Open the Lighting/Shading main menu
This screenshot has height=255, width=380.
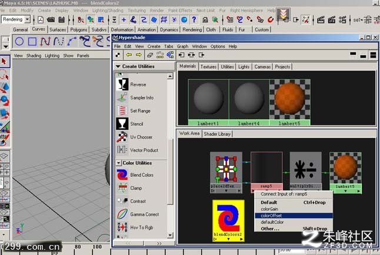(108, 11)
